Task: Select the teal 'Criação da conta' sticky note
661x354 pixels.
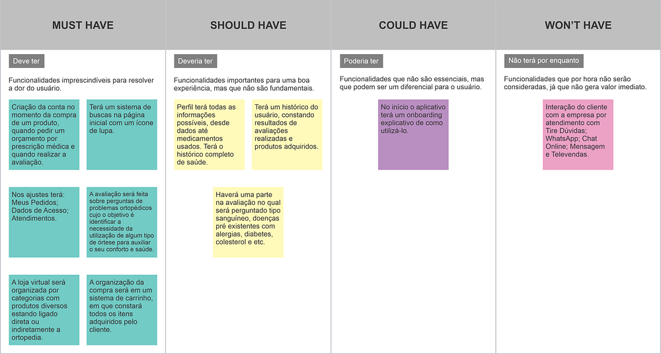Action: click(x=44, y=135)
